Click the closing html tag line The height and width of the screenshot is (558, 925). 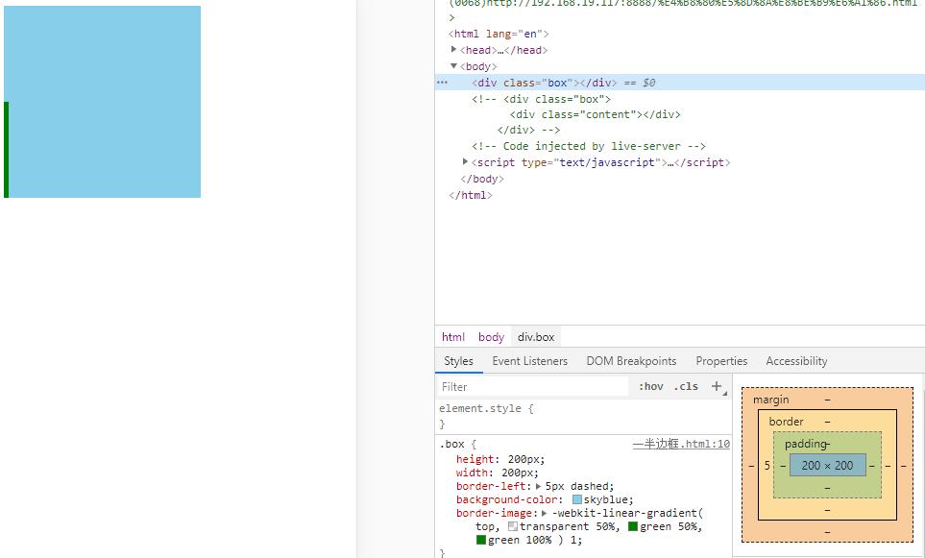coord(470,195)
